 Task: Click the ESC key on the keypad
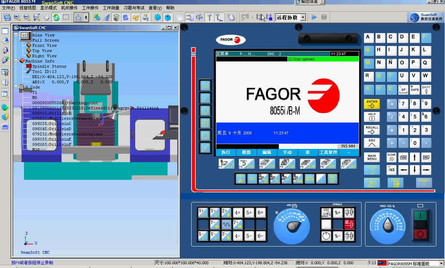(x=372, y=143)
